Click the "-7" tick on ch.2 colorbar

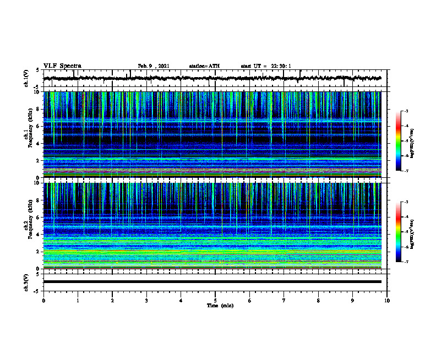tap(406, 262)
